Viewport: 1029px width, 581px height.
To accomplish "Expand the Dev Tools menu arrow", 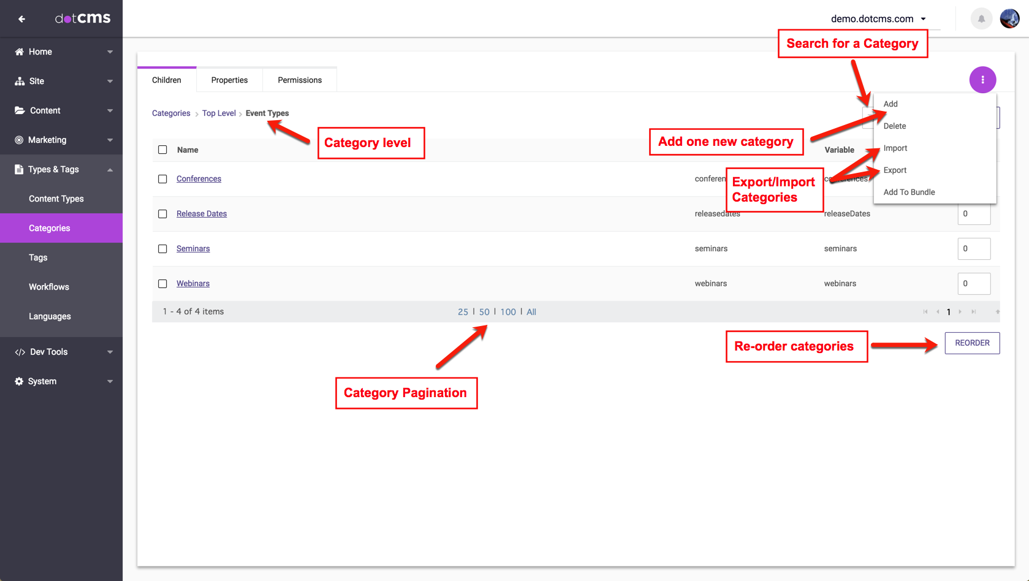I will point(110,352).
